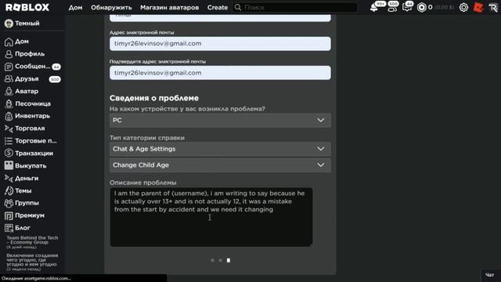Open the Темный user avatar

(x=9, y=23)
